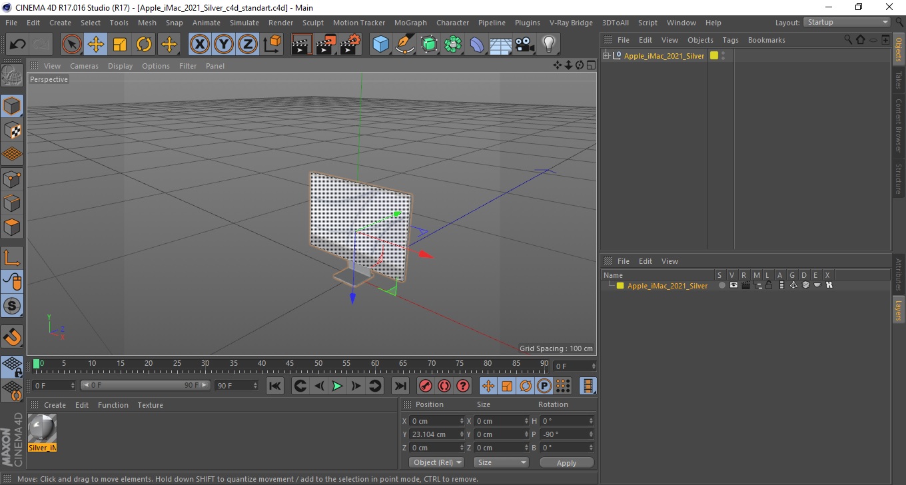This screenshot has width=906, height=485.
Task: Switch to the Content Browser tab
Action: point(898,125)
